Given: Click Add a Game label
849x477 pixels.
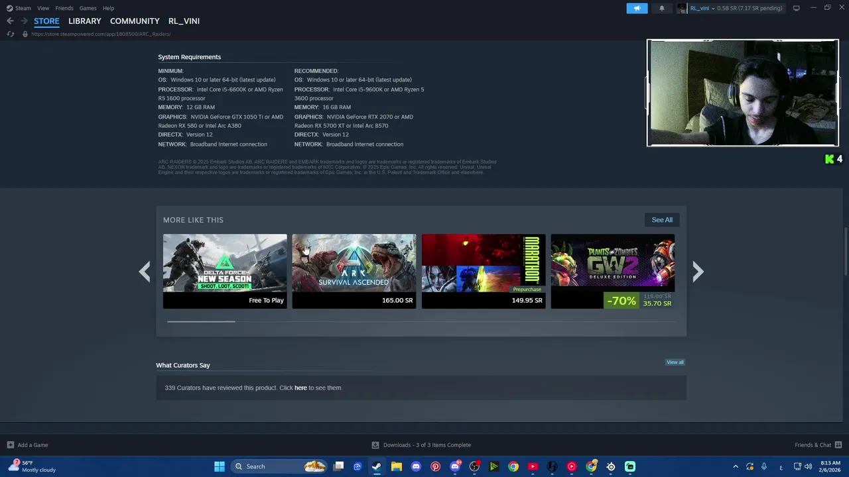Looking at the screenshot, I should click(33, 445).
